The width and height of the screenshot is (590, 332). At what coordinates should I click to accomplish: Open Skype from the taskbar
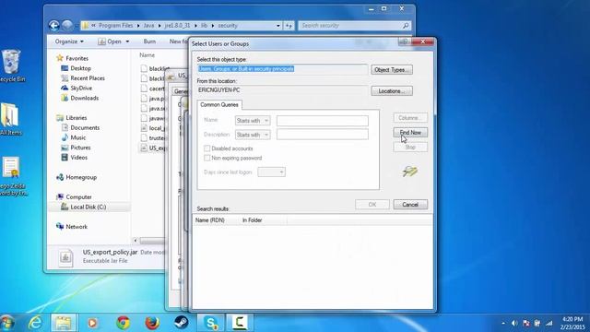(211, 323)
